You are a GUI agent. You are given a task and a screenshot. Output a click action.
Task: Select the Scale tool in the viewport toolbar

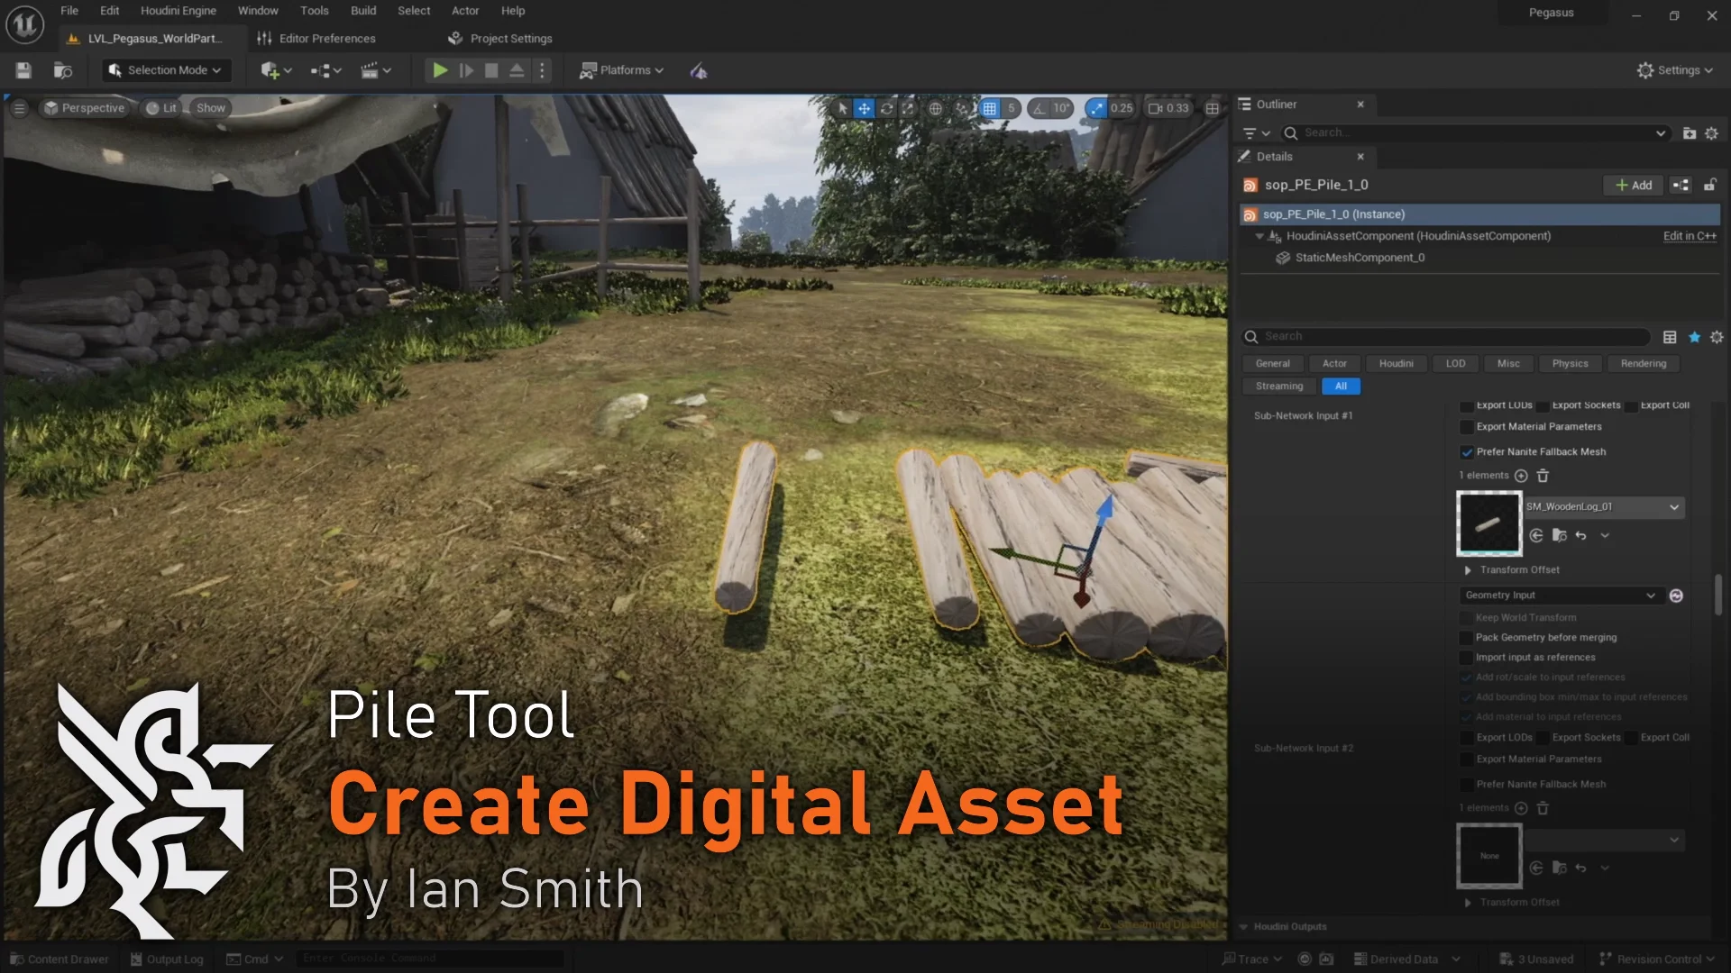[910, 107]
